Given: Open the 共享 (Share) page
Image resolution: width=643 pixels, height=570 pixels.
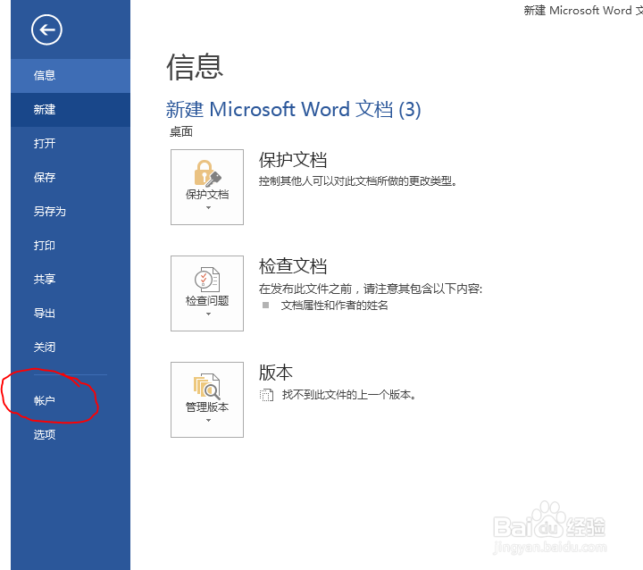Looking at the screenshot, I should click(71, 280).
